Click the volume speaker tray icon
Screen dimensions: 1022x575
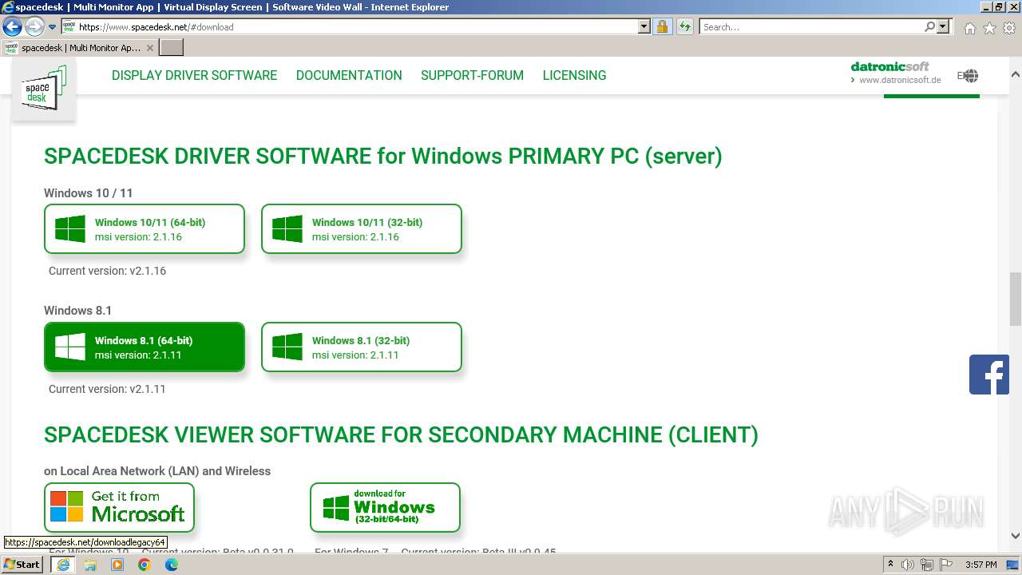908,565
